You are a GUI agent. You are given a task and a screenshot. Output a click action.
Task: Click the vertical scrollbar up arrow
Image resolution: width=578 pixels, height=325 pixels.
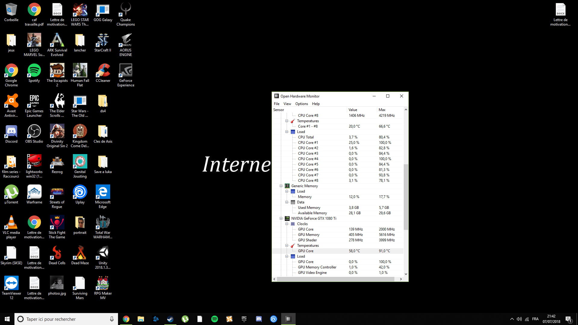[x=406, y=110]
